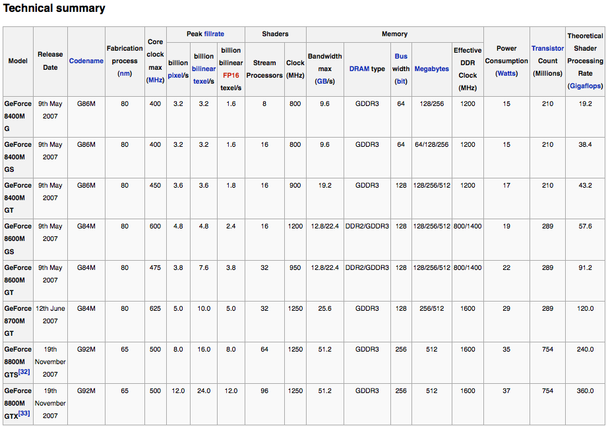Image resolution: width=606 pixels, height=426 pixels.
Task: Select the GeForce 8400M GT model cell
Action: tap(18, 198)
